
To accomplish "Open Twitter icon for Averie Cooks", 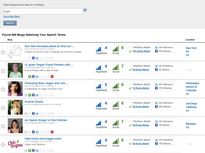I will (37, 113).
